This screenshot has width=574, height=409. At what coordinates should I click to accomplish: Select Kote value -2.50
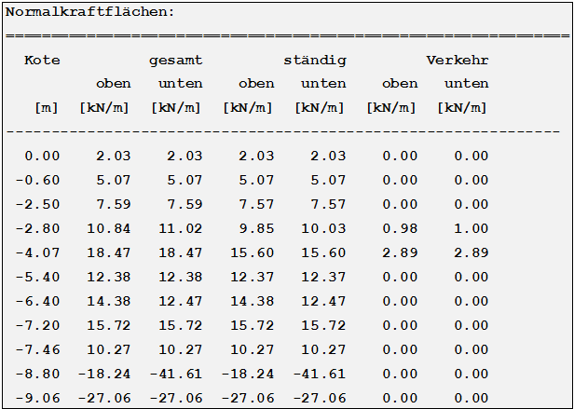tap(37, 204)
